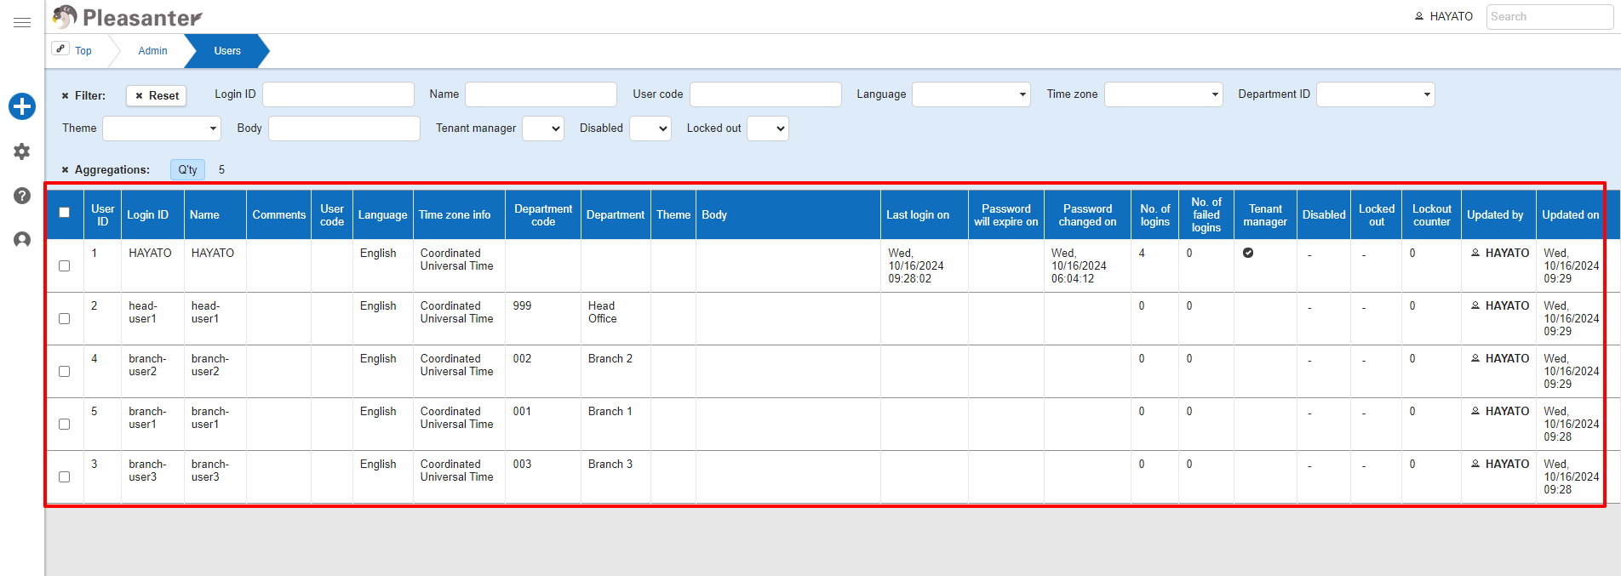
Task: Check the box for branch-user1 row
Action: pos(65,425)
